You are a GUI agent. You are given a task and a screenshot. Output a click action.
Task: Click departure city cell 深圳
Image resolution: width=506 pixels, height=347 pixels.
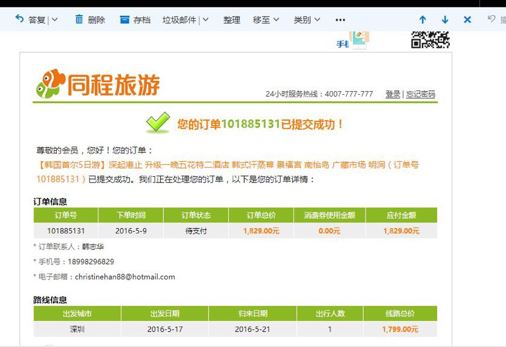point(77,329)
